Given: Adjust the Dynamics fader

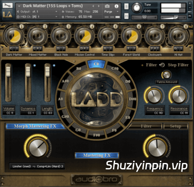Looking at the screenshot, I should click(x=28, y=71).
